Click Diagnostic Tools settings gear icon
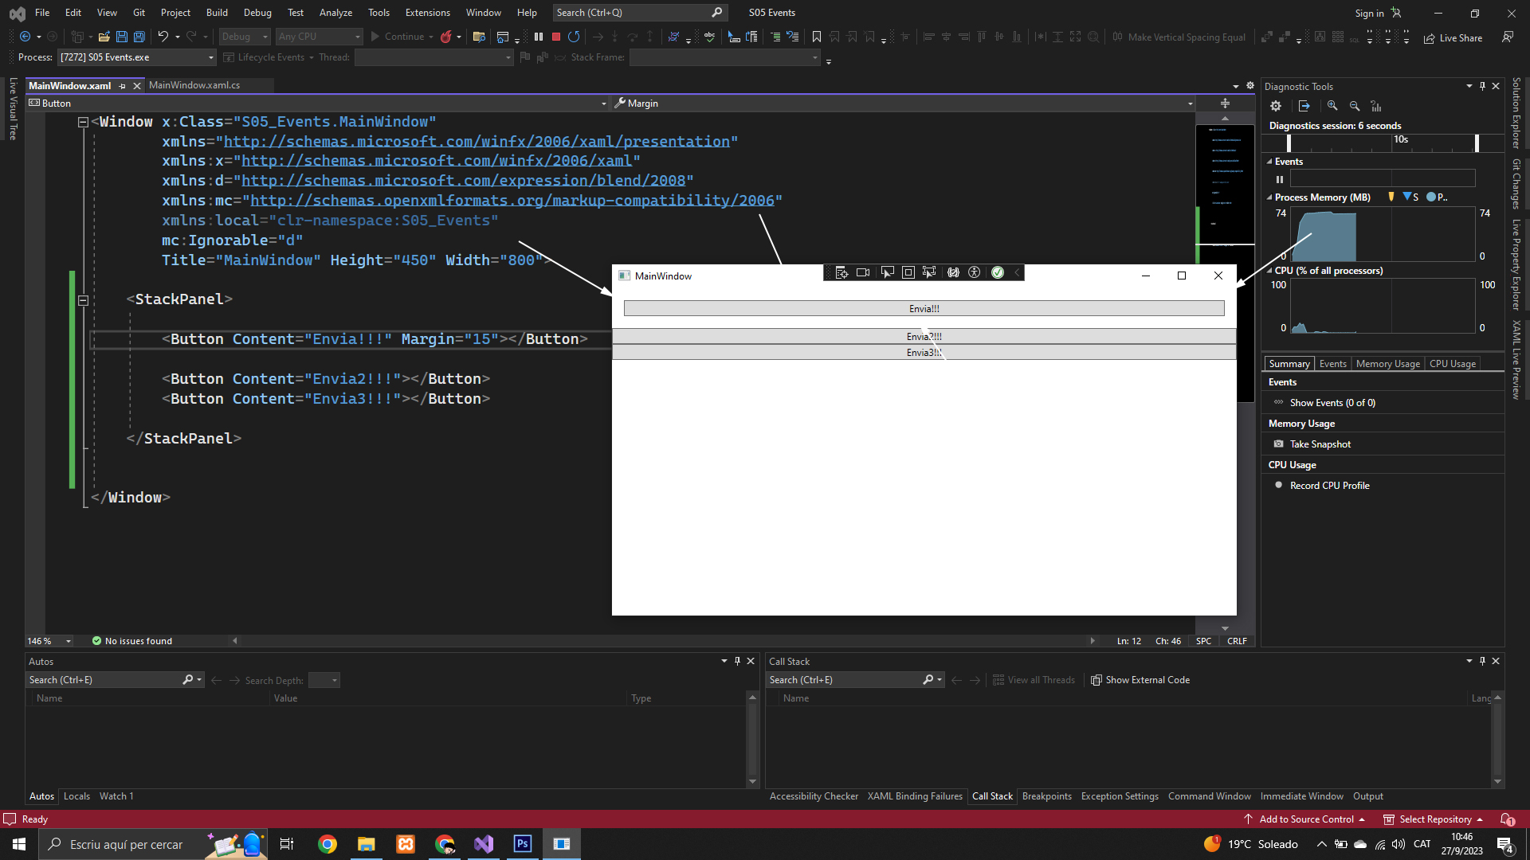This screenshot has width=1530, height=860. click(1276, 106)
